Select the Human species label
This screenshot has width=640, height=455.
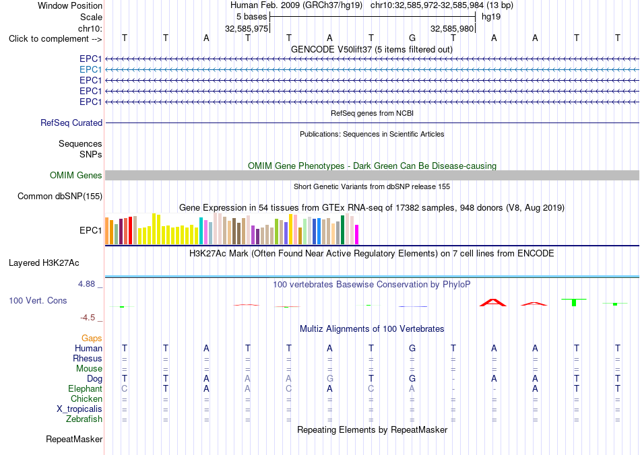88,348
